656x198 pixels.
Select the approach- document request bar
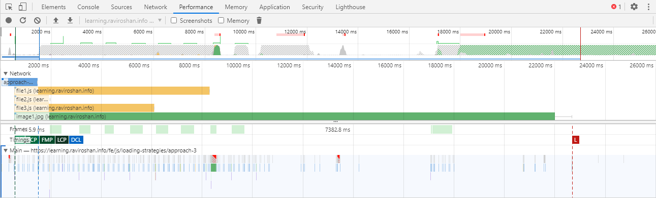[x=20, y=82]
